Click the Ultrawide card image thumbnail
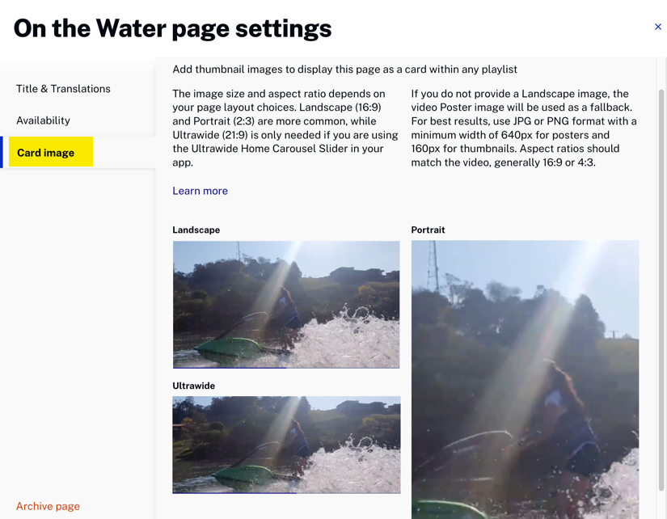Screen dimensions: 667x519 [x=286, y=445]
